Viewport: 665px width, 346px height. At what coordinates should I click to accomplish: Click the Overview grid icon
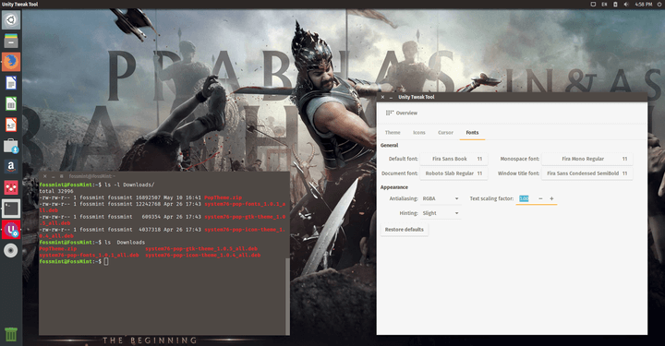click(x=390, y=113)
